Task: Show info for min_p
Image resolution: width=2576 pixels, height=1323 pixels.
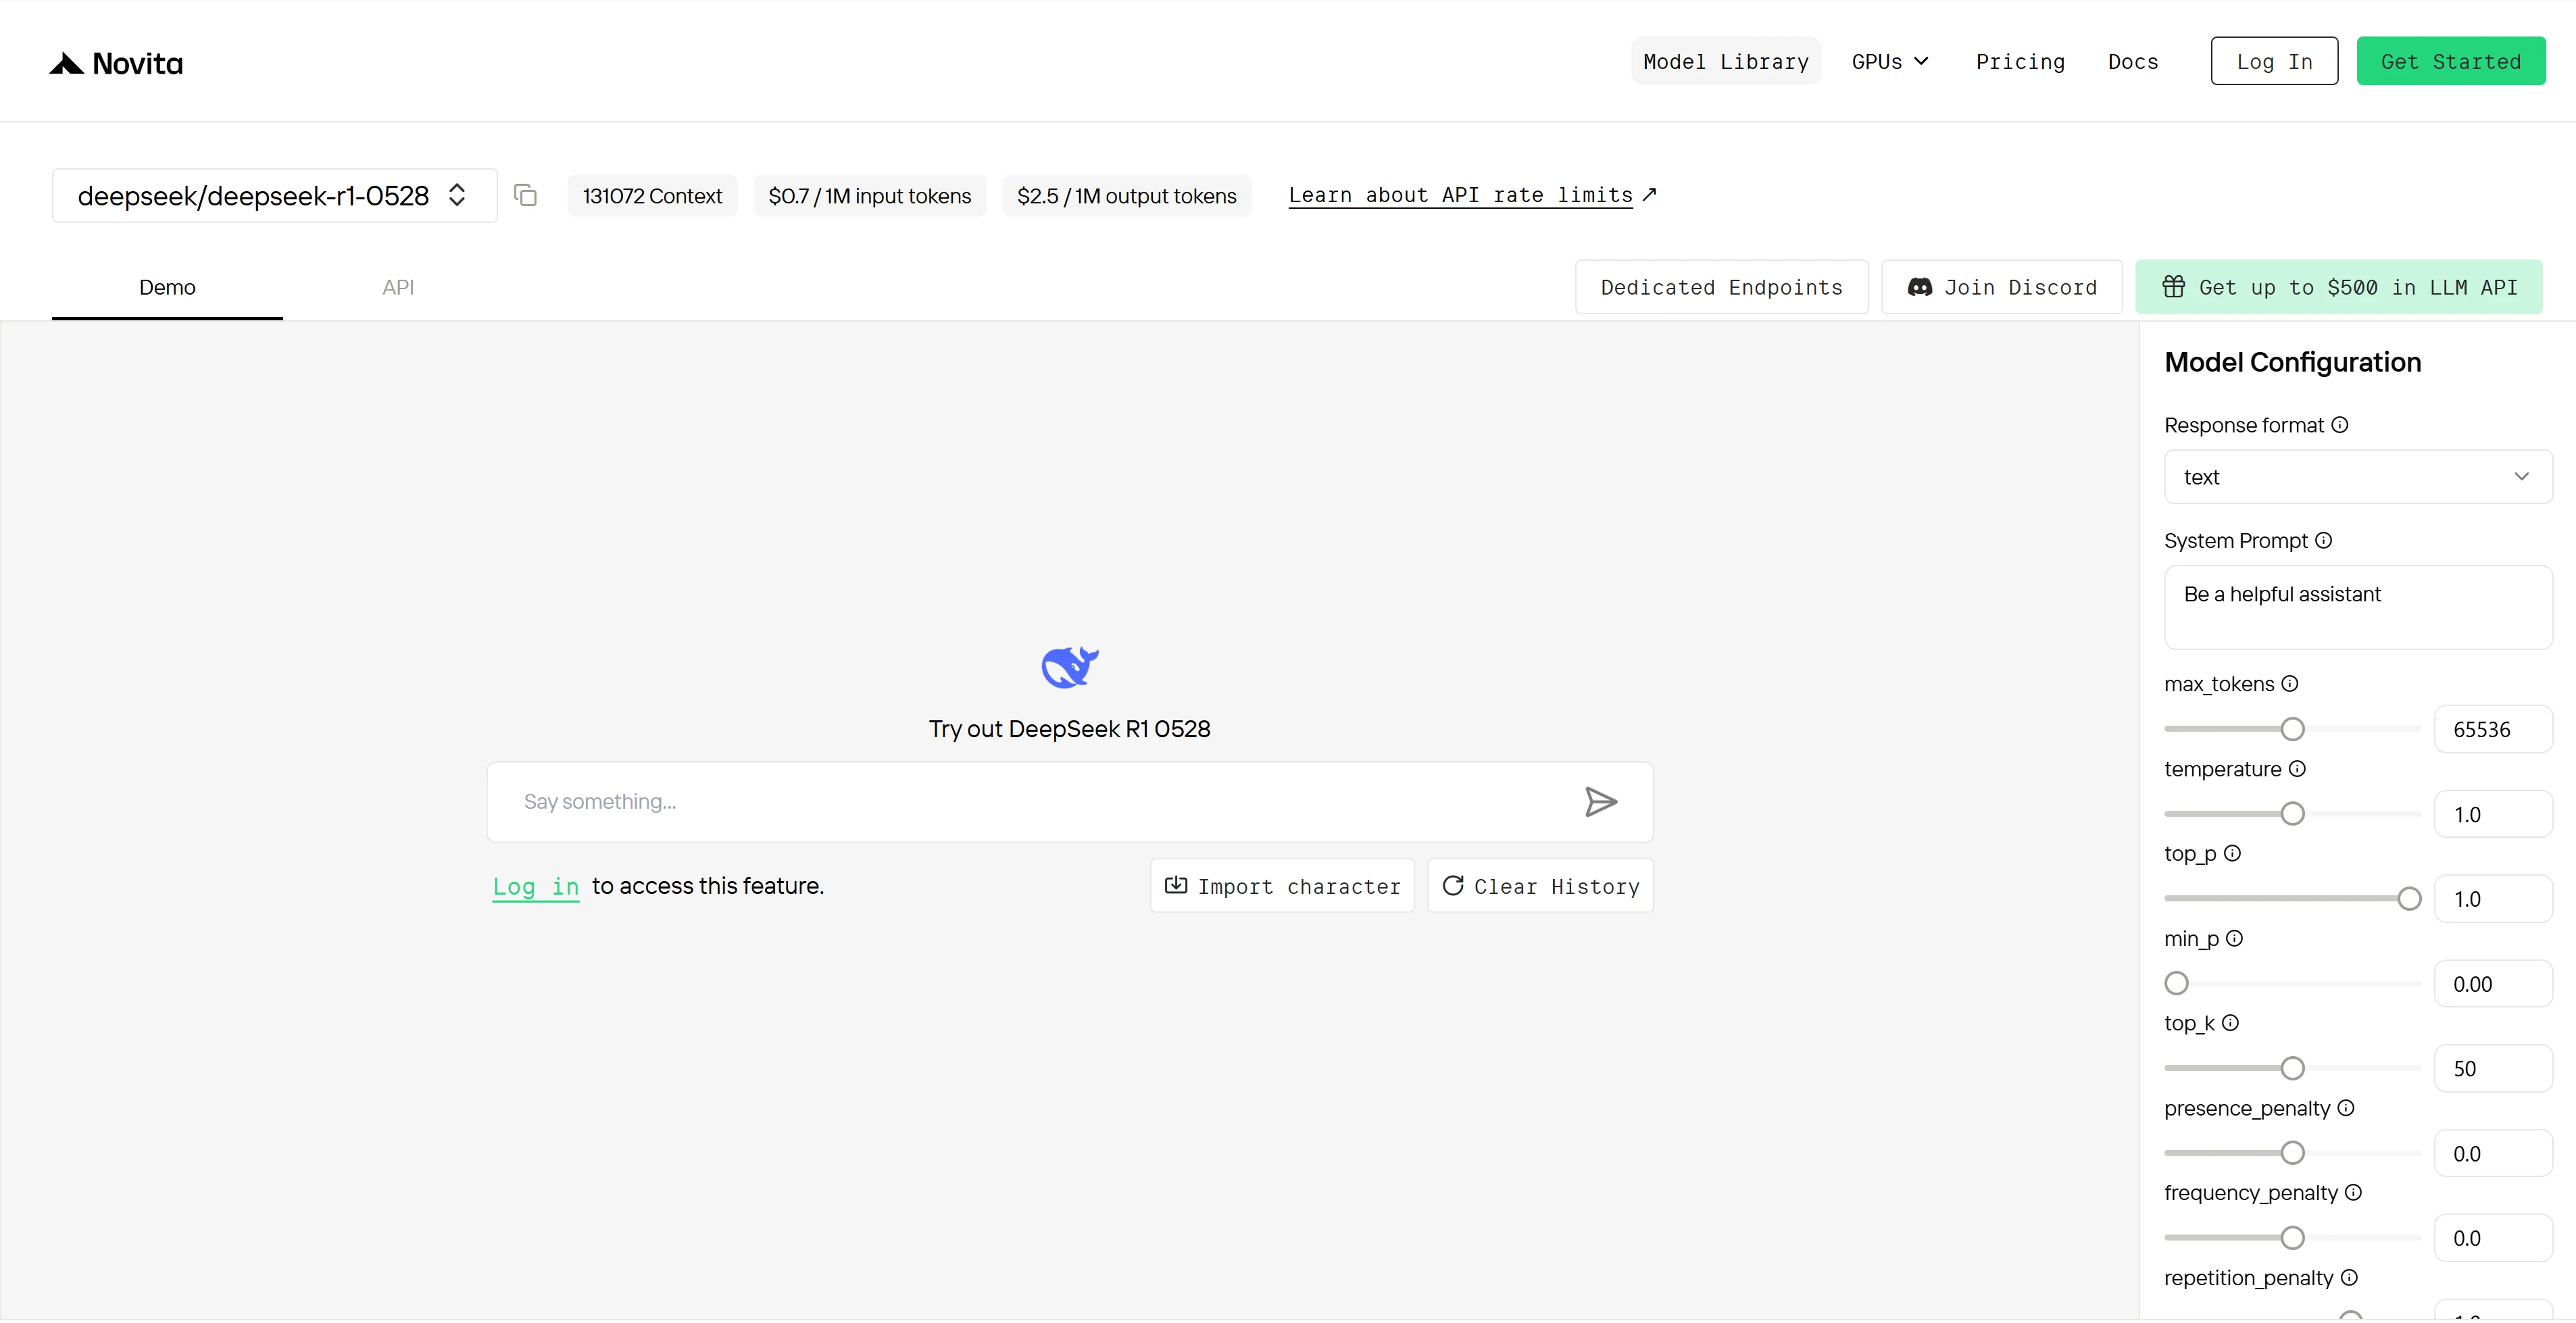Action: coord(2234,938)
